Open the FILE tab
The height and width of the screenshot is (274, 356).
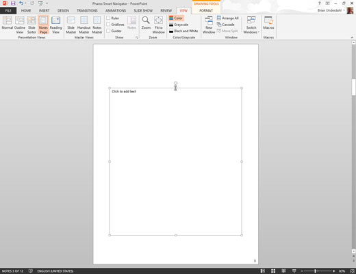[8, 10]
